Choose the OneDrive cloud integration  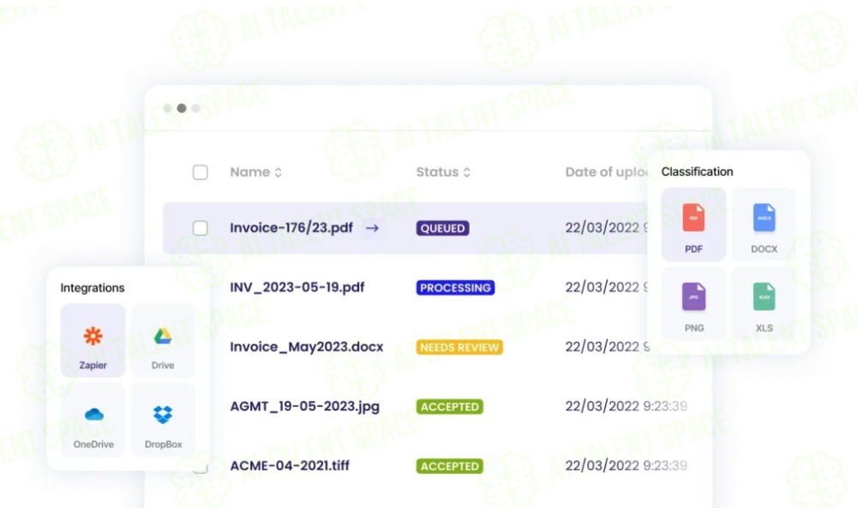[93, 420]
